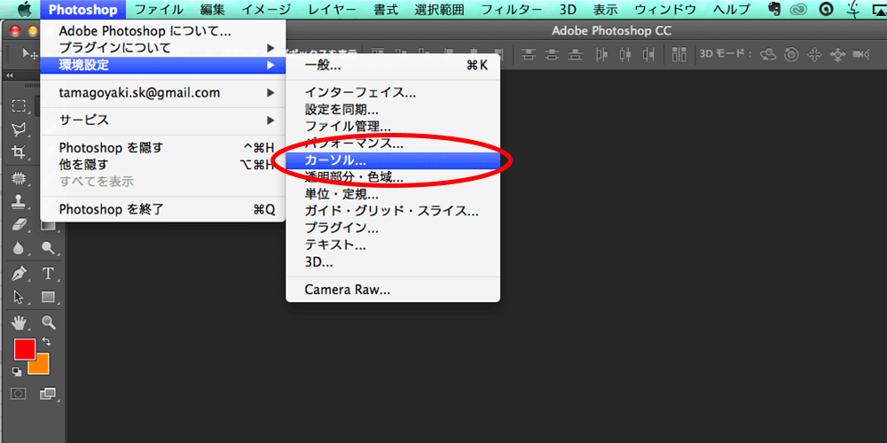The image size is (887, 443).
Task: Open the ウィンドウ menu
Action: (665, 9)
